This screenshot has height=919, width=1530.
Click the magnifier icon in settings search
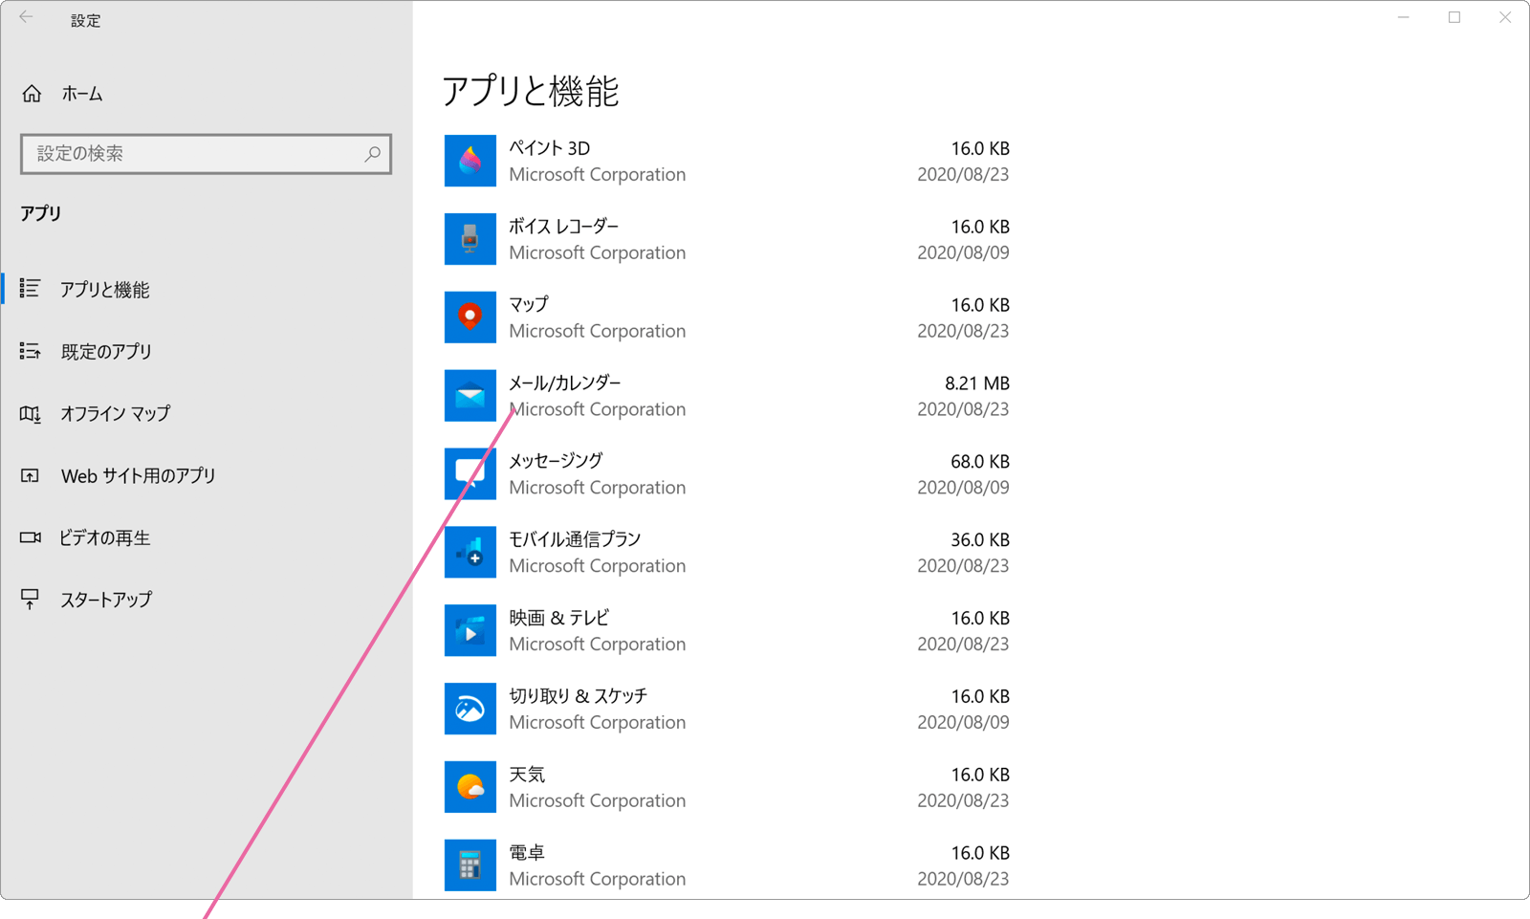pyautogui.click(x=372, y=154)
